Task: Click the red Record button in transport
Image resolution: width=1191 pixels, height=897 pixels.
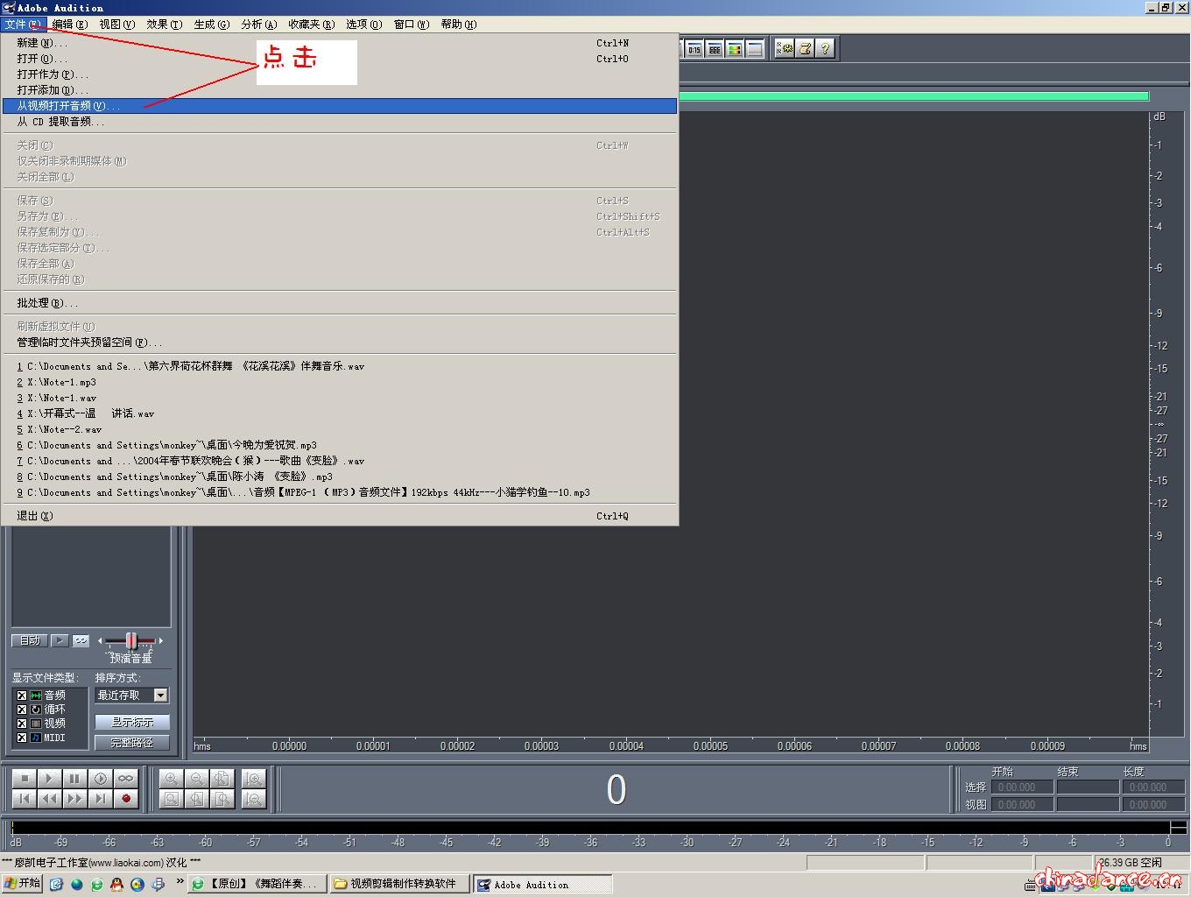Action: pyautogui.click(x=126, y=798)
